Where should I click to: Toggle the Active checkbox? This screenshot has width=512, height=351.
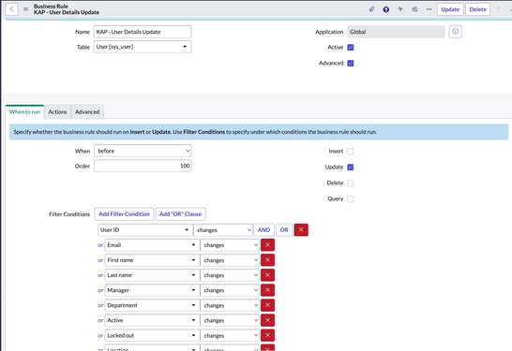pos(351,47)
